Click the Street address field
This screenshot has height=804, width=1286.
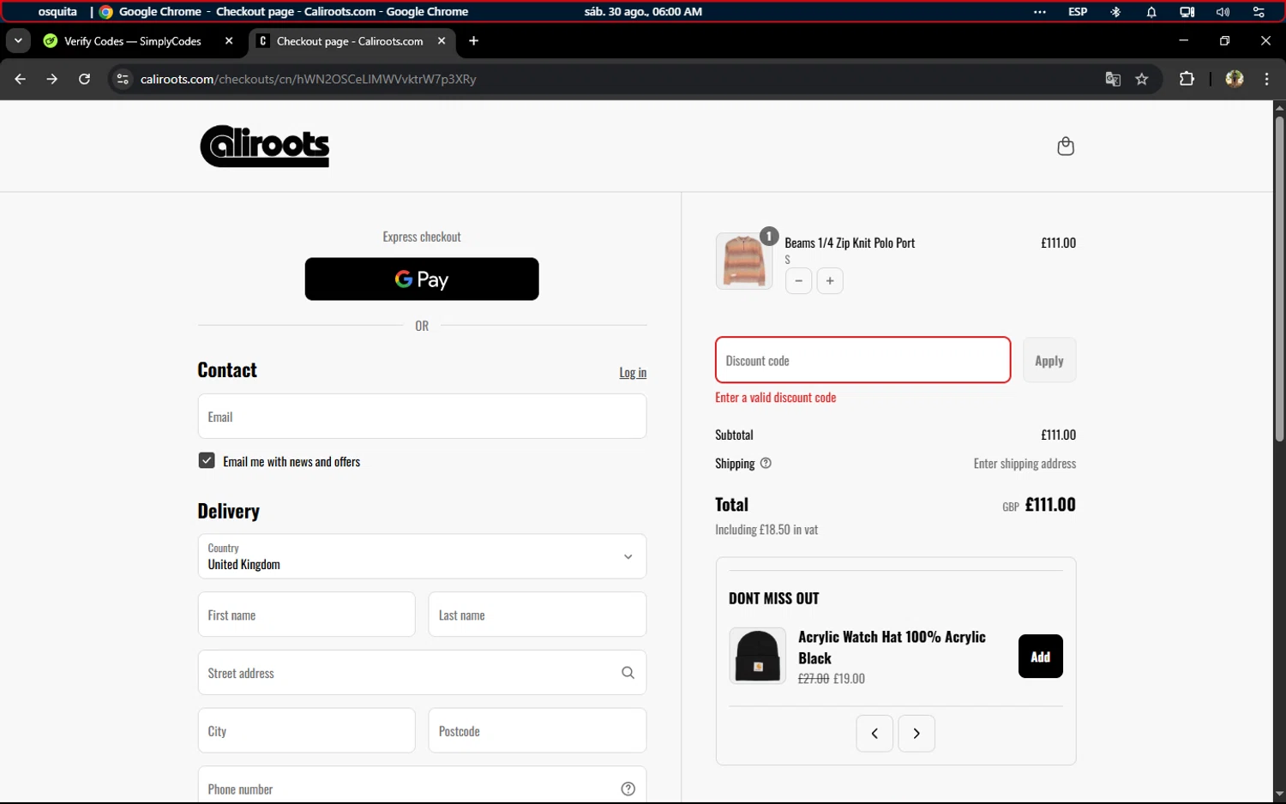[422, 673]
